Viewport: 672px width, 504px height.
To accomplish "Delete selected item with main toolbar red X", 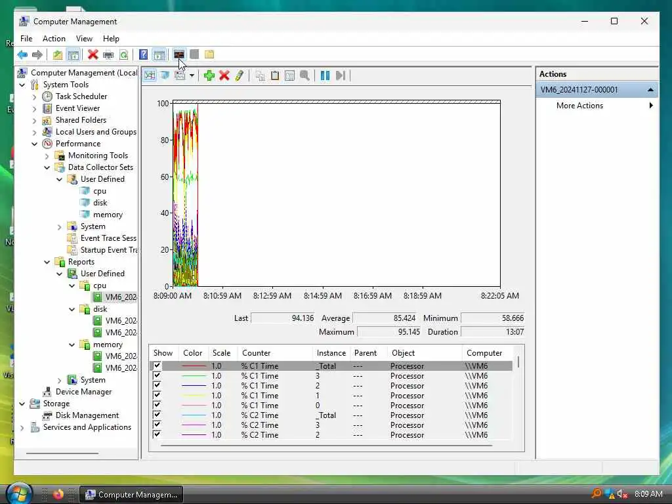I will tap(93, 54).
